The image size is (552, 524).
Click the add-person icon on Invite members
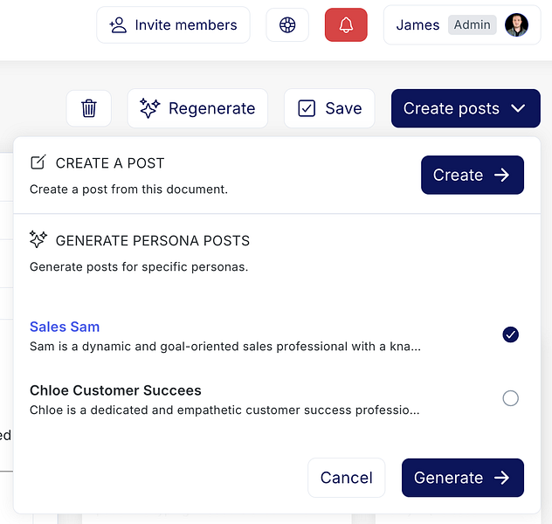118,25
